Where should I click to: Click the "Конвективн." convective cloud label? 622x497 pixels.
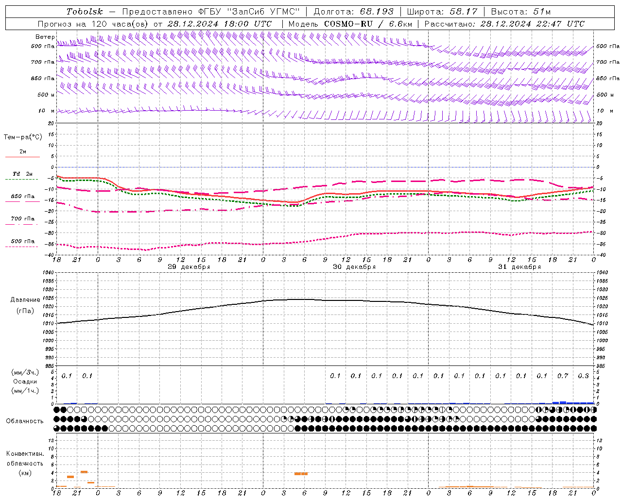click(25, 454)
